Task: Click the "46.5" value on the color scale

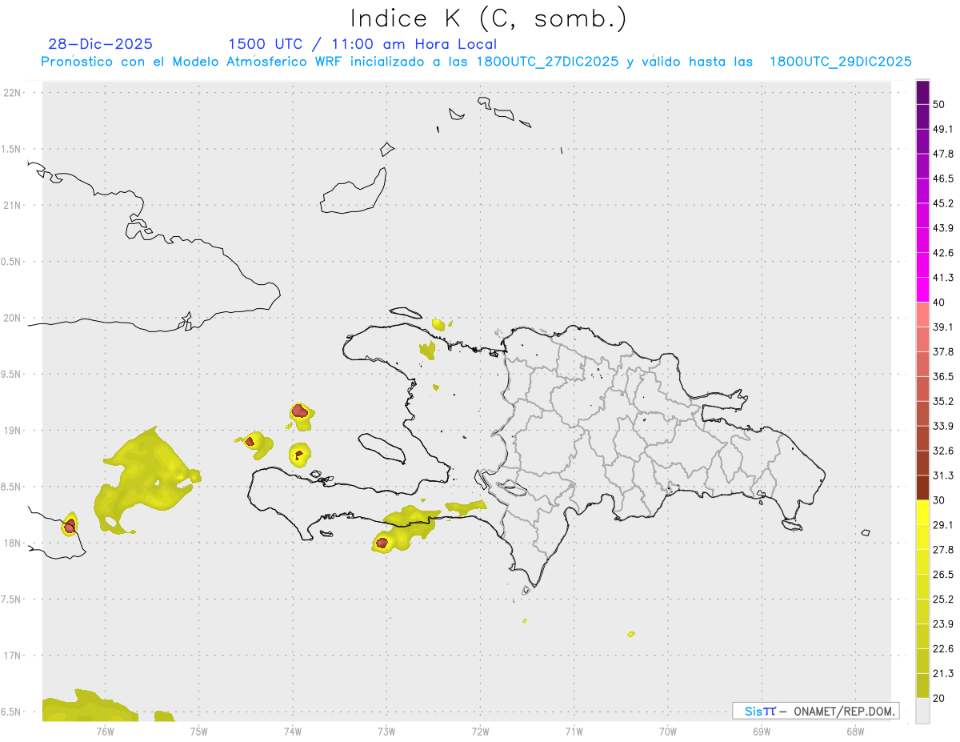Action: [943, 178]
